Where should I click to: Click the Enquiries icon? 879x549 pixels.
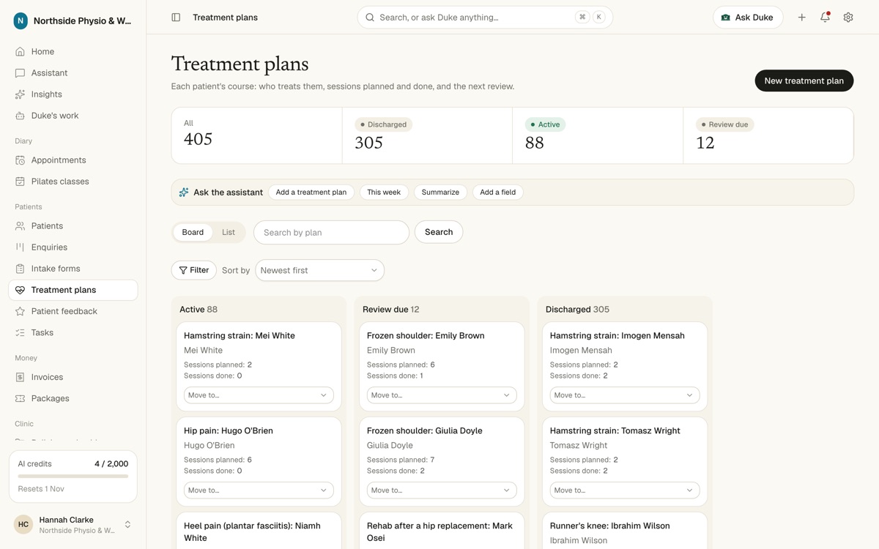click(20, 247)
